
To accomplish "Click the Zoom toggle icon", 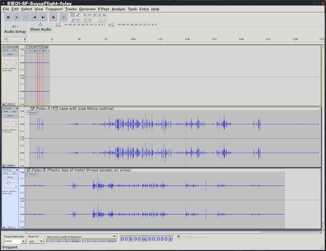I will 104,15.
